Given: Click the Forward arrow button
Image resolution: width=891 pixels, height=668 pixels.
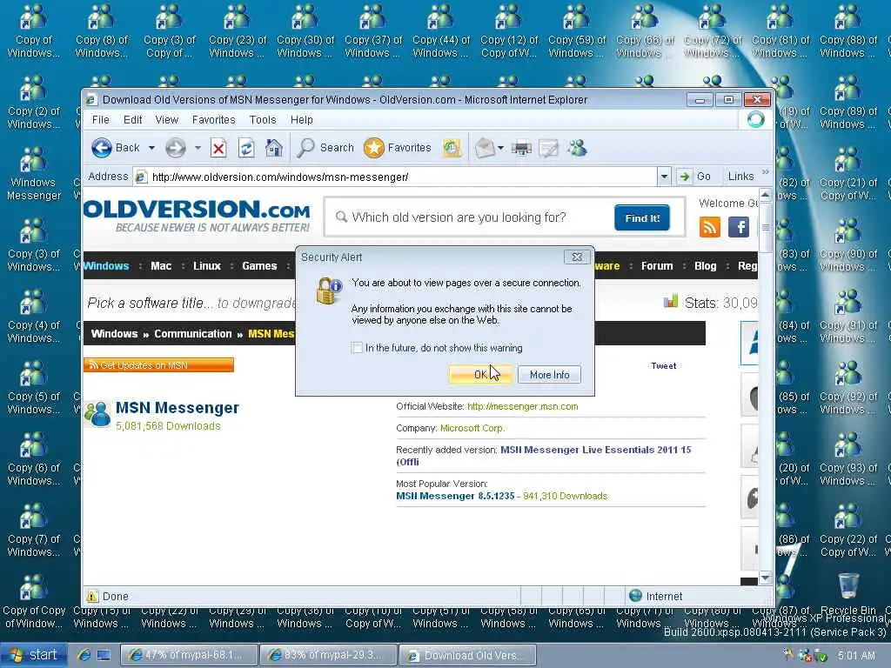Looking at the screenshot, I should pyautogui.click(x=176, y=148).
